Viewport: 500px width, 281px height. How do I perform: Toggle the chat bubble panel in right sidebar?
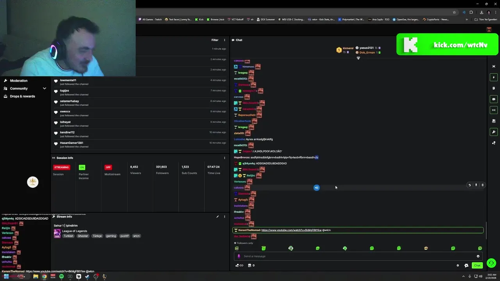click(494, 99)
